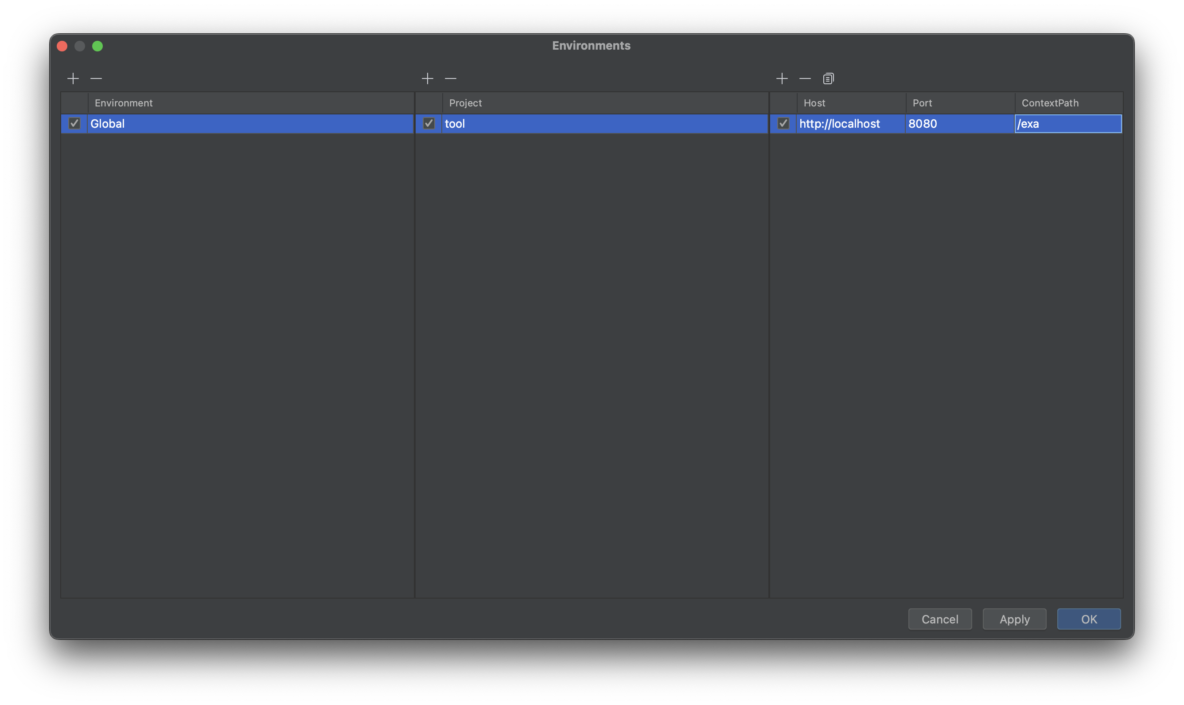Dismiss the dialog with Cancel
1184x705 pixels.
[x=939, y=619]
